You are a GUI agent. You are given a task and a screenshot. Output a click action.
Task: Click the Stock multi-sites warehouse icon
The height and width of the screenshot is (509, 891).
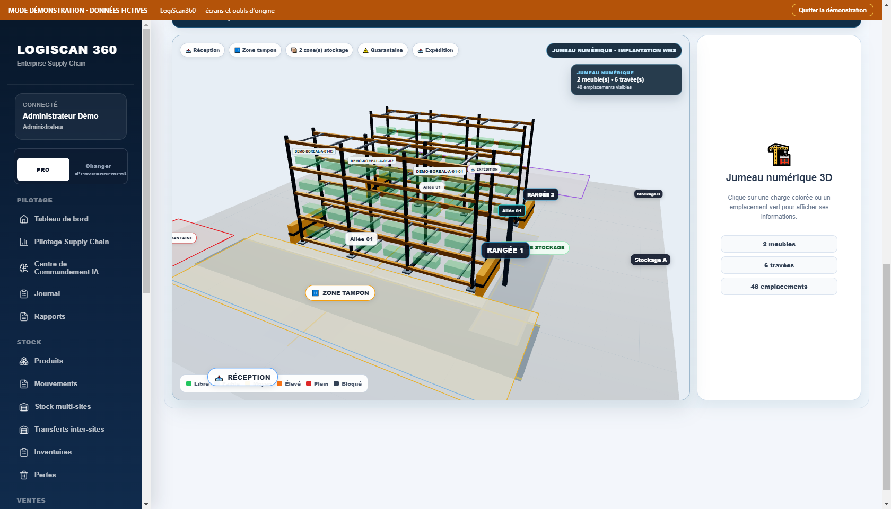tap(24, 407)
